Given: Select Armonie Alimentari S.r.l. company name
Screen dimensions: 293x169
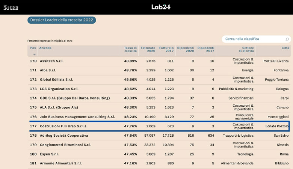Looking at the screenshot, I should tap(61, 163).
